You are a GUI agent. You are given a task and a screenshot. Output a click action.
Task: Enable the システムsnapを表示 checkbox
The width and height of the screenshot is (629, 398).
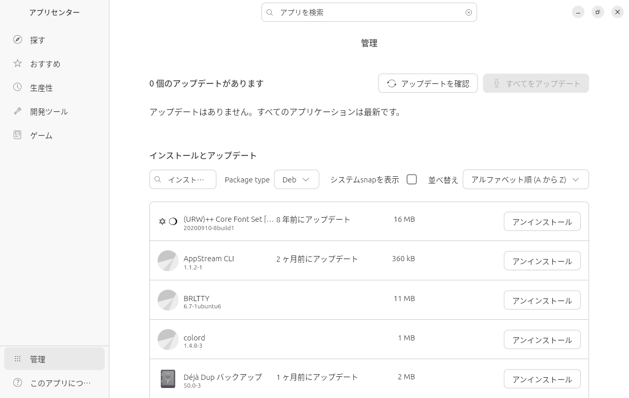(412, 179)
